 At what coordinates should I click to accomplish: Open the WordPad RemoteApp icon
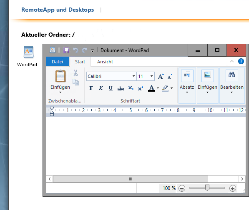[x=29, y=52]
